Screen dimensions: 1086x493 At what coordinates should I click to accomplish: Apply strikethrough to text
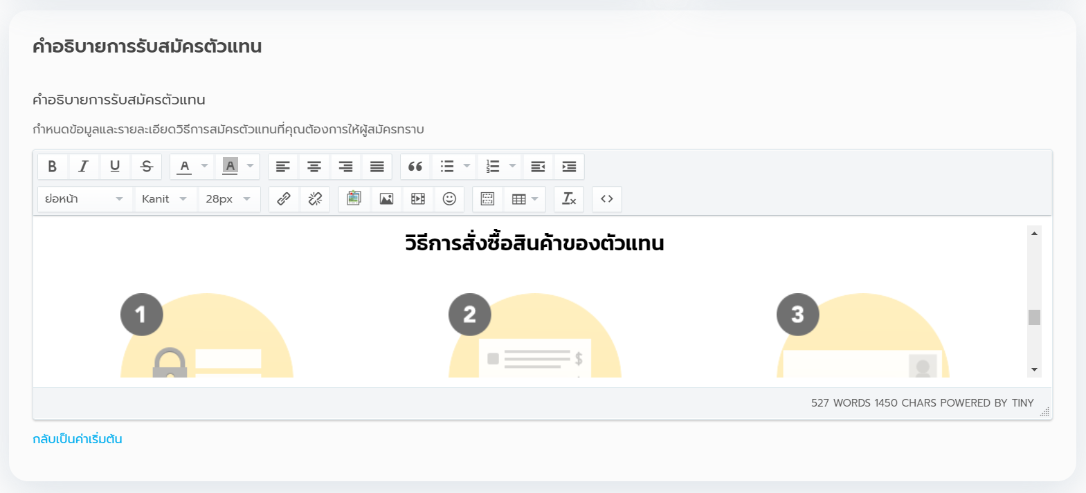point(147,167)
